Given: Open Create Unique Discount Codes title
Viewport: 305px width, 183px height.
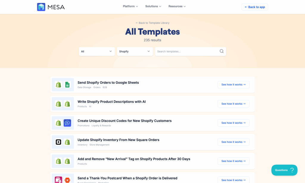Looking at the screenshot, I should click(x=125, y=121).
